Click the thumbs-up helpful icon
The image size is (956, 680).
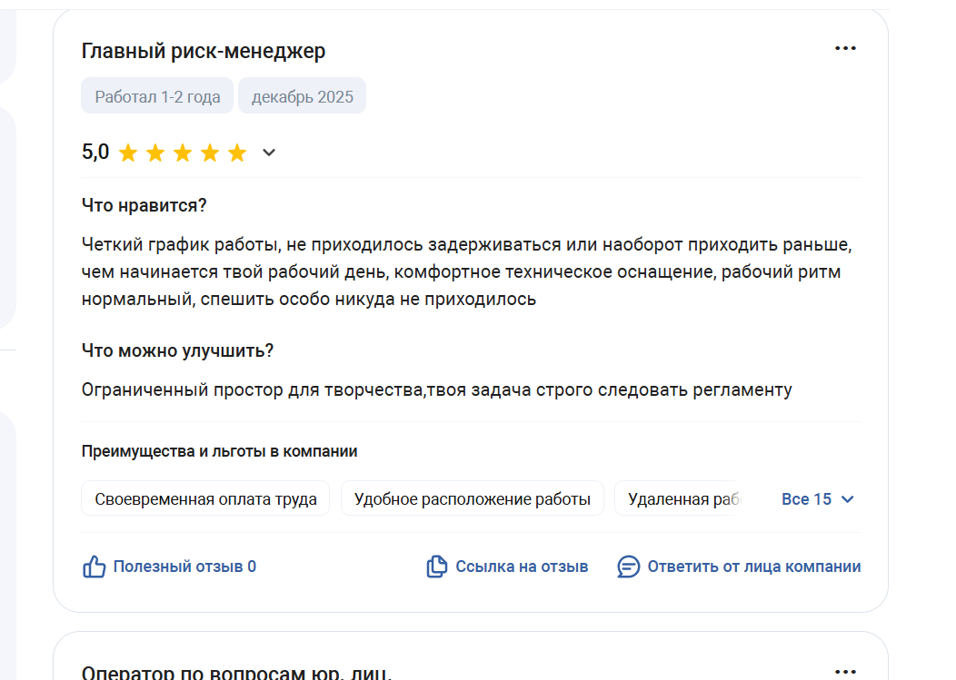click(x=95, y=567)
